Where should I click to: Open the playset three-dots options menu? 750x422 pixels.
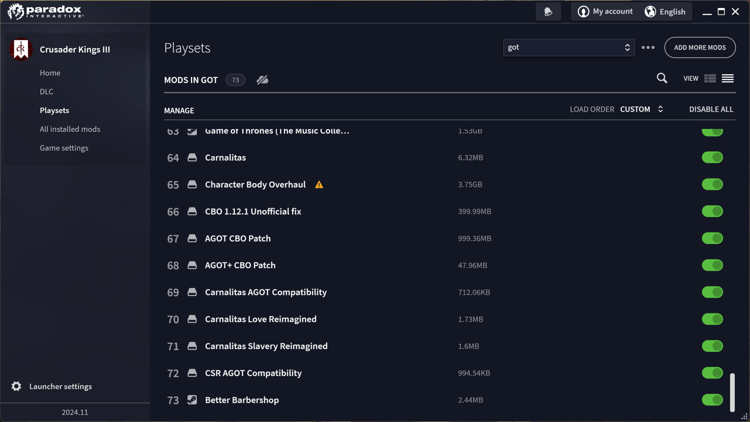[x=648, y=47]
